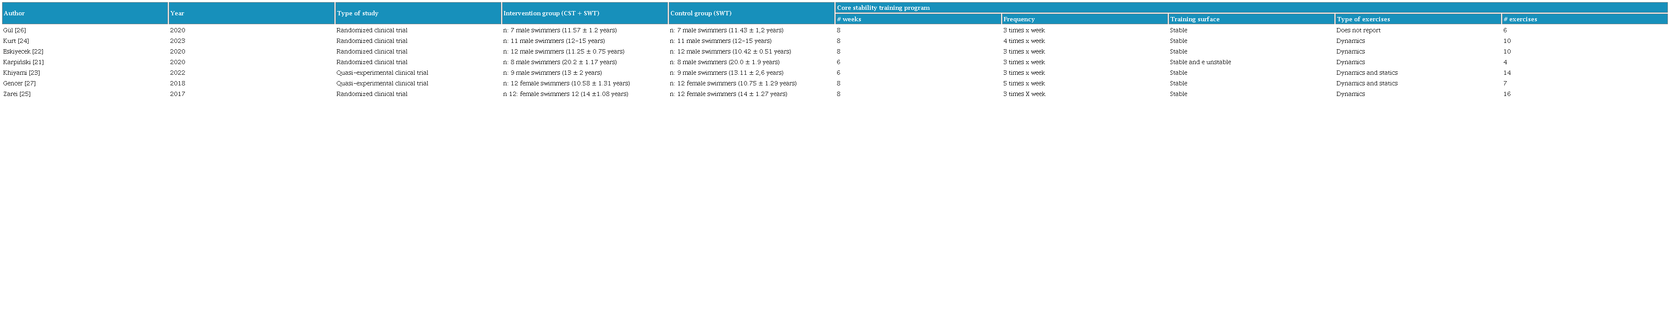Click the Type of study header

coord(357,14)
